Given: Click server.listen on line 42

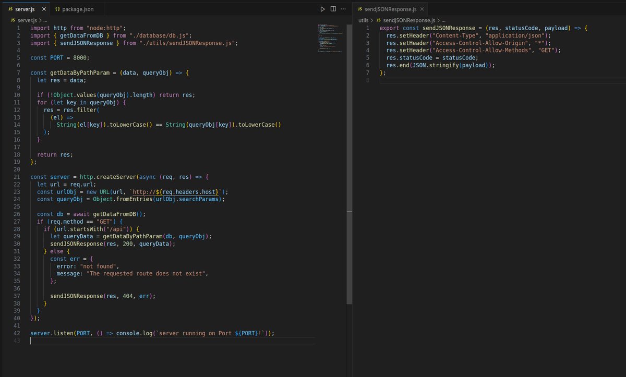Looking at the screenshot, I should [x=52, y=333].
